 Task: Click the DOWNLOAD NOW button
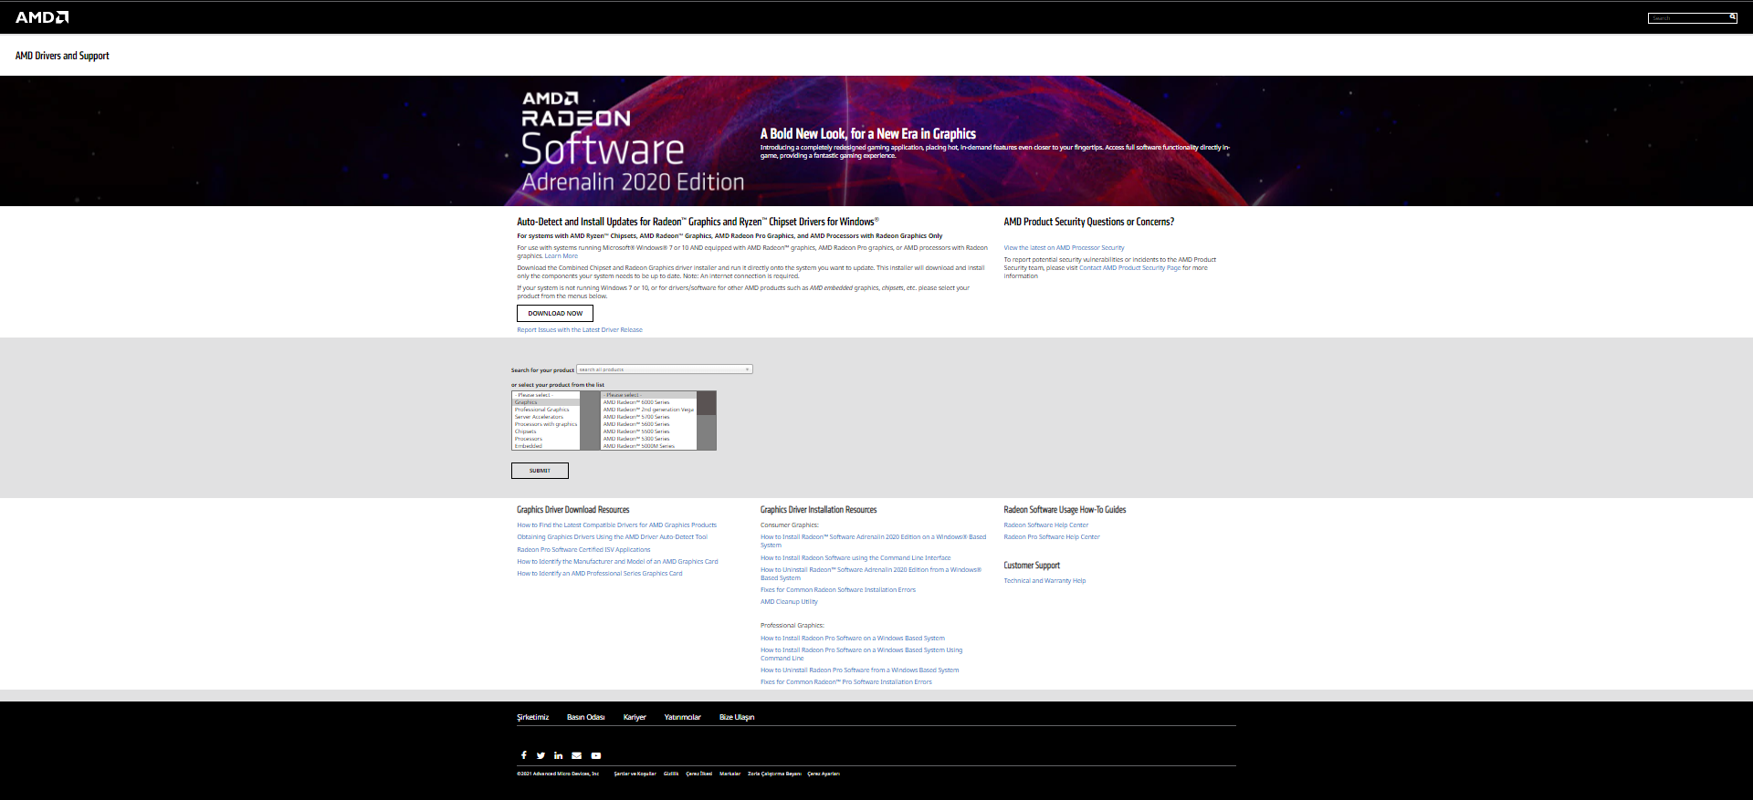[x=555, y=313]
